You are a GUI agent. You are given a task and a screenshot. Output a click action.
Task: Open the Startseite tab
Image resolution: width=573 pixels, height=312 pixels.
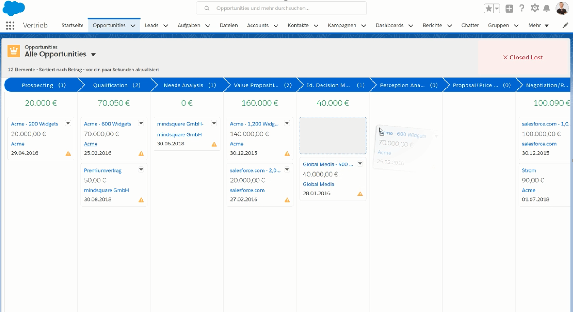click(x=72, y=25)
